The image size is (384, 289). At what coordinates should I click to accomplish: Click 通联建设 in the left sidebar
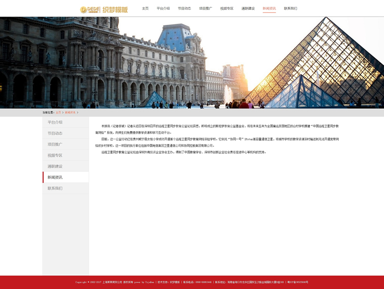pos(55,166)
